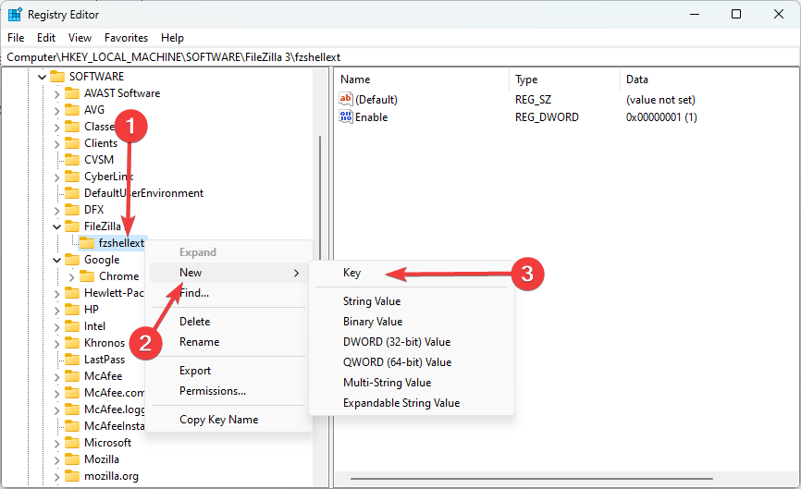Click the Chrome folder icon

click(x=87, y=276)
